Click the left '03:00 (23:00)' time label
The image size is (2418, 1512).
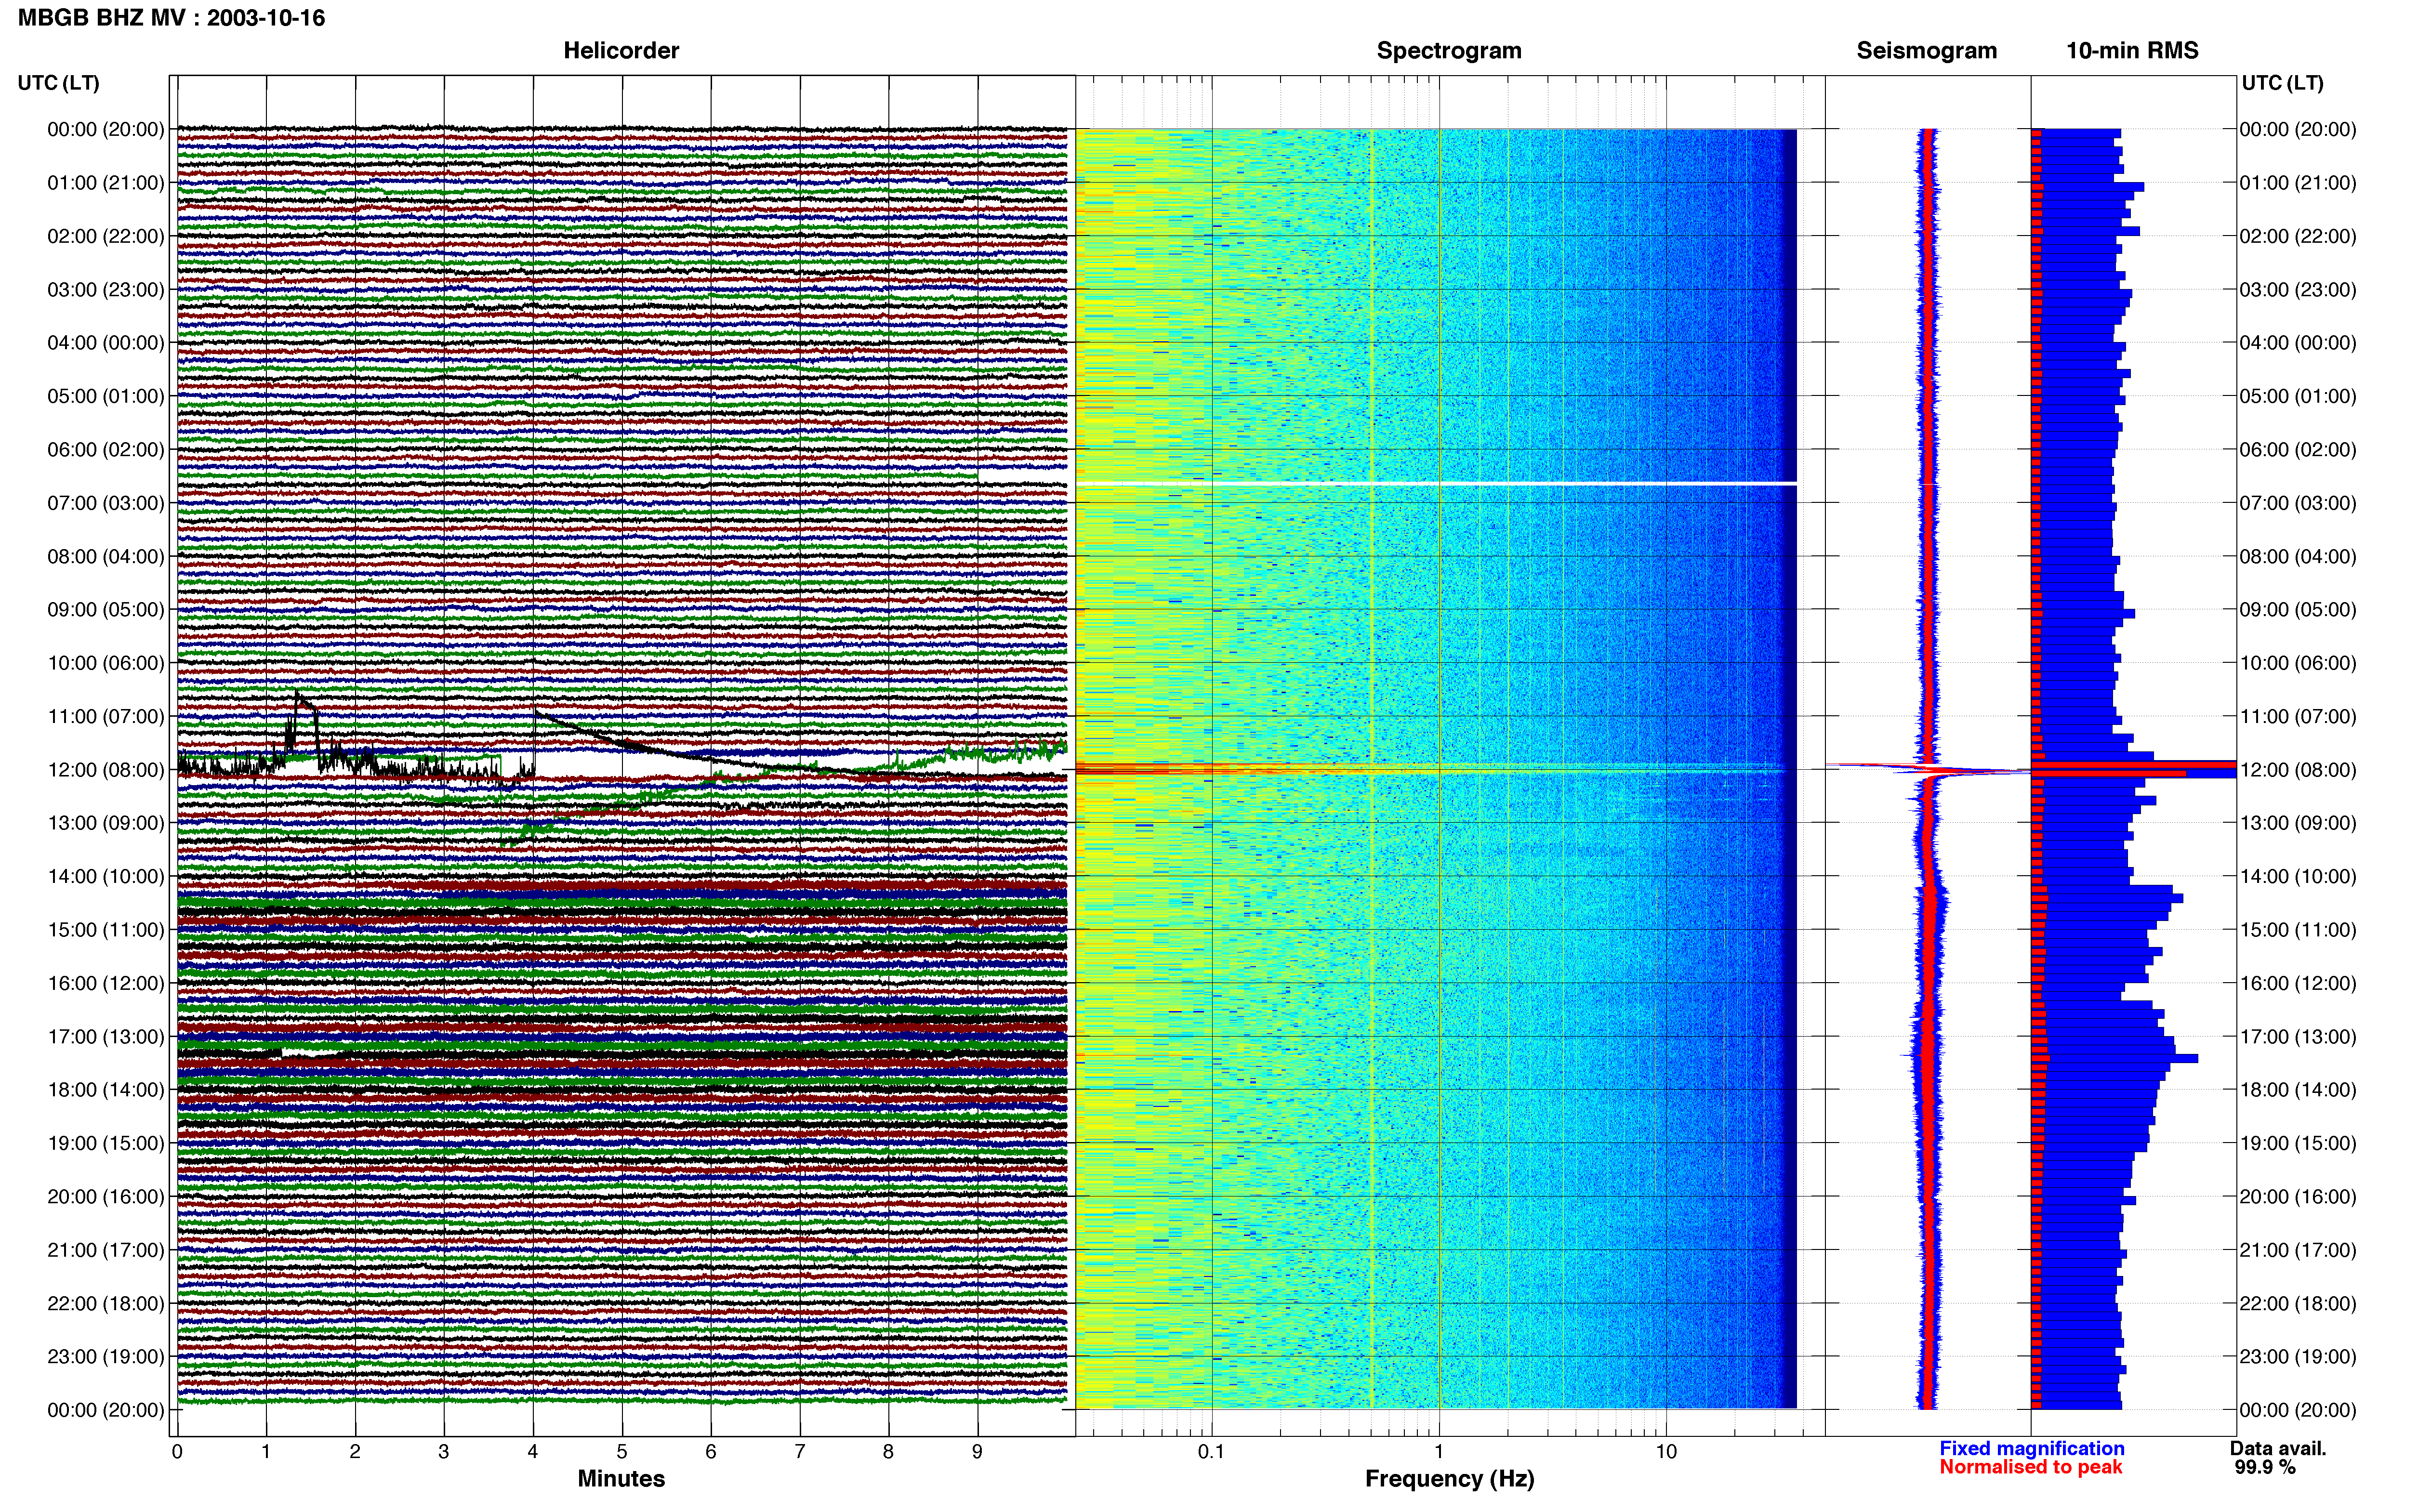pyautogui.click(x=106, y=290)
